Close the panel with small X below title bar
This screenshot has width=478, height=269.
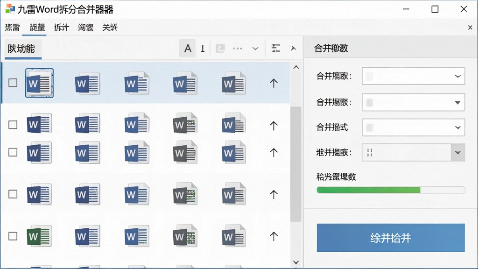tap(470, 28)
